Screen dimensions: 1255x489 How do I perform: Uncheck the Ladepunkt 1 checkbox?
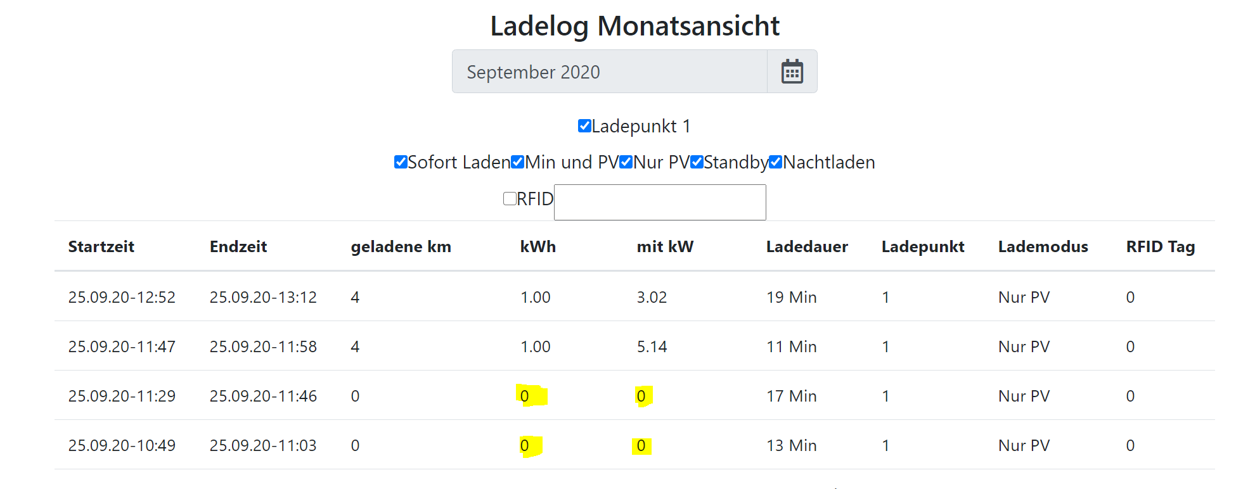click(584, 126)
